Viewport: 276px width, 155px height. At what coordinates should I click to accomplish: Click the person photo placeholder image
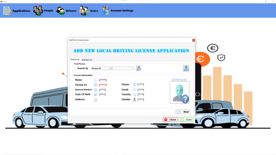[180, 93]
